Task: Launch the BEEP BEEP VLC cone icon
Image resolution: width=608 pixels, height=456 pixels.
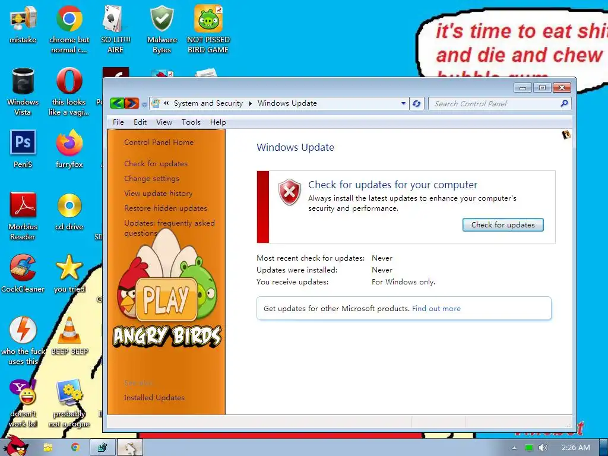Action: pos(69,336)
